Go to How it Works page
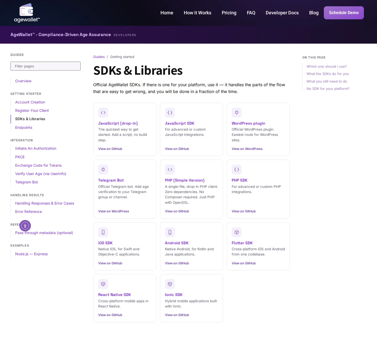Viewport: 377px width, 337px height. [x=197, y=13]
